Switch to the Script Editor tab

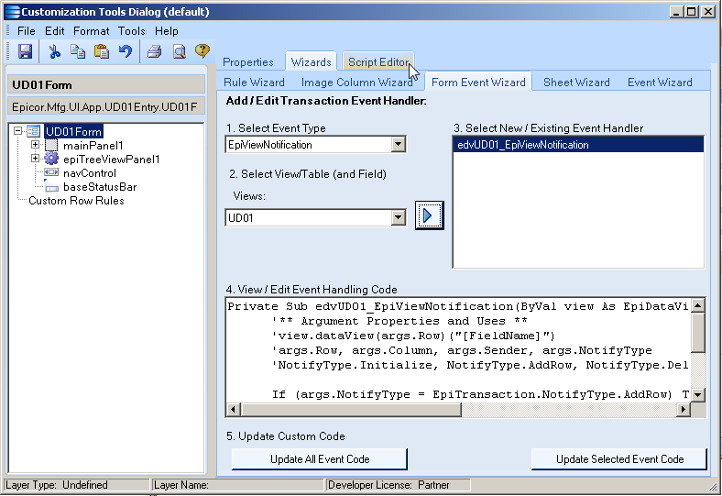coord(378,61)
